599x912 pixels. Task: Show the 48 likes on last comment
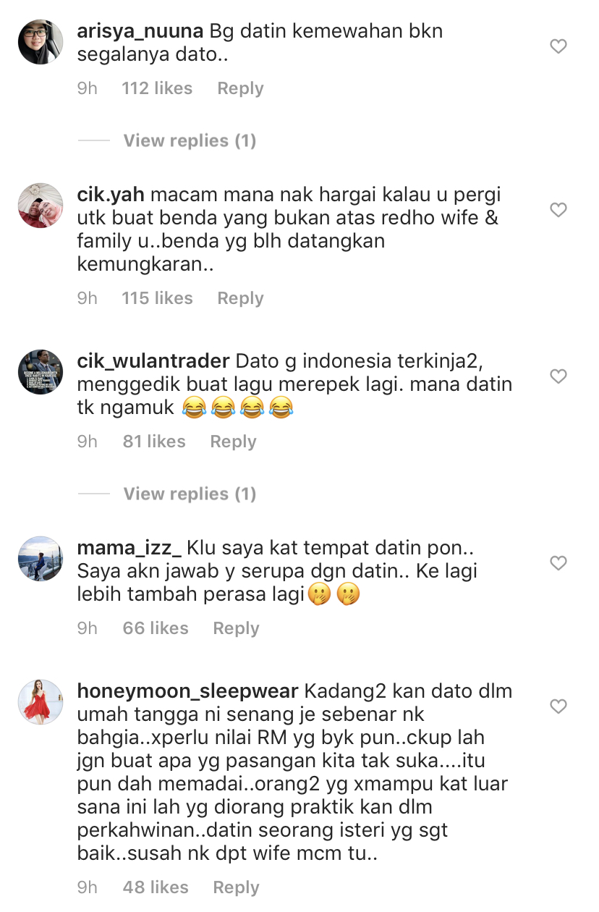tap(156, 887)
